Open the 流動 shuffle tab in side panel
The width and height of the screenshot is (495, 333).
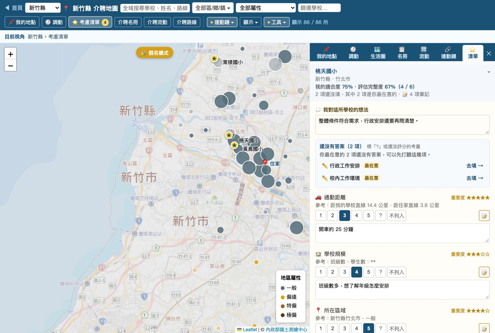point(424,53)
